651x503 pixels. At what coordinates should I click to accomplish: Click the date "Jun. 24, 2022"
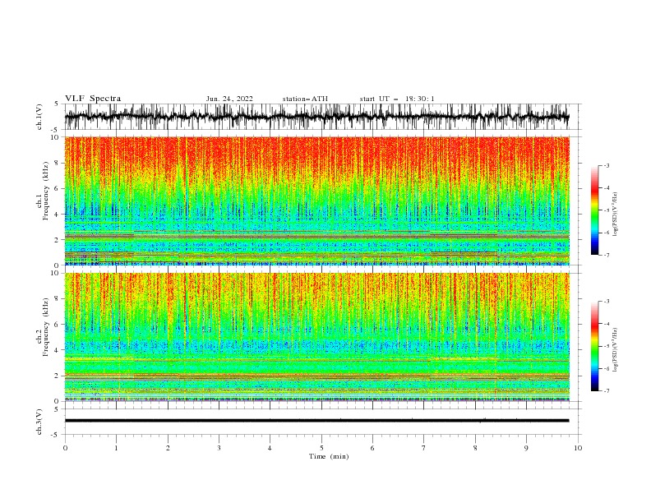[x=229, y=99]
